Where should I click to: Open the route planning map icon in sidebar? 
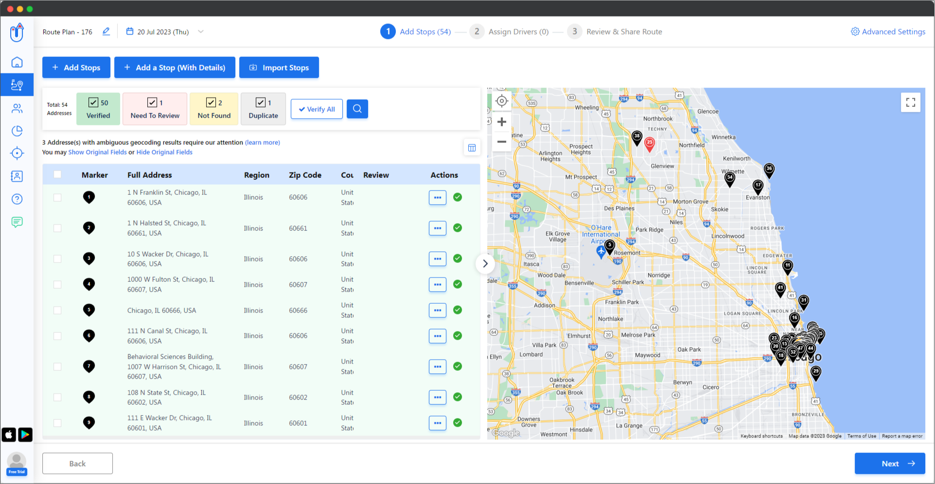click(17, 85)
